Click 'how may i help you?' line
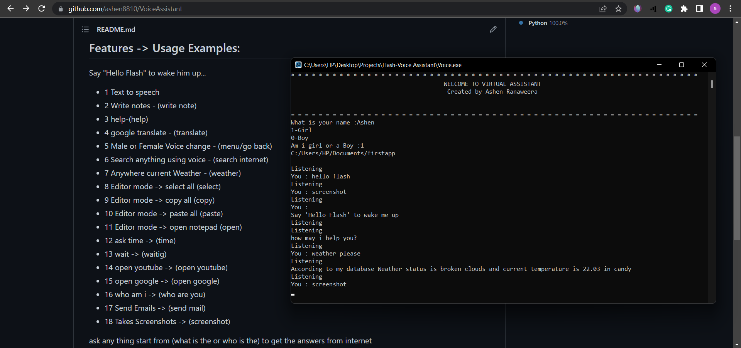This screenshot has width=741, height=348. click(x=324, y=238)
